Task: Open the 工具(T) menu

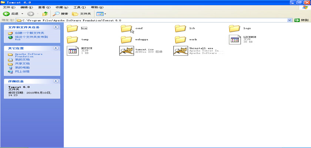Action: click(x=80, y=7)
